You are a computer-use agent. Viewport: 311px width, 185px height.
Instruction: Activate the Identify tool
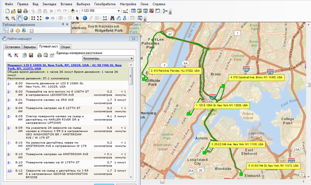click(84, 18)
